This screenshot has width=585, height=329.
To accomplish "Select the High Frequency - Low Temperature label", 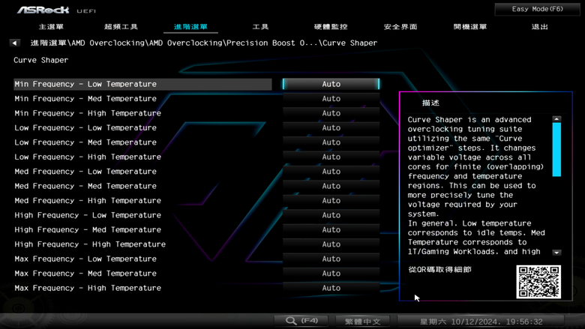I will pos(88,215).
